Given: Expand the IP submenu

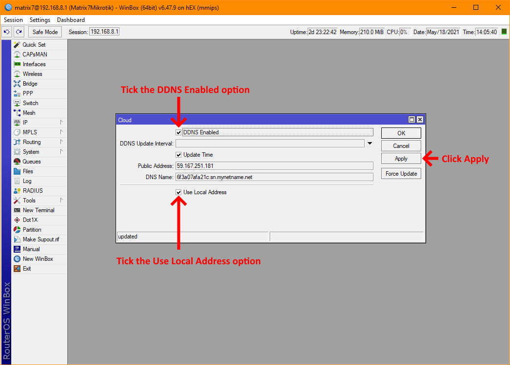Looking at the screenshot, I should click(x=61, y=123).
